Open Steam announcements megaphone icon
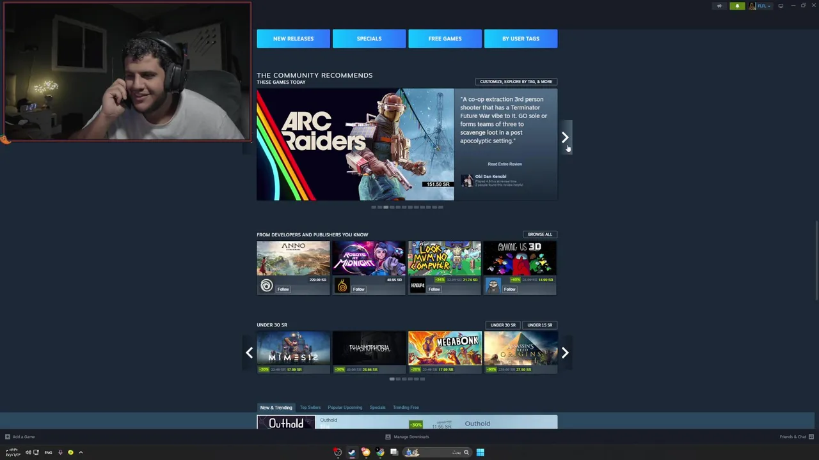This screenshot has height=460, width=819. pos(719,6)
